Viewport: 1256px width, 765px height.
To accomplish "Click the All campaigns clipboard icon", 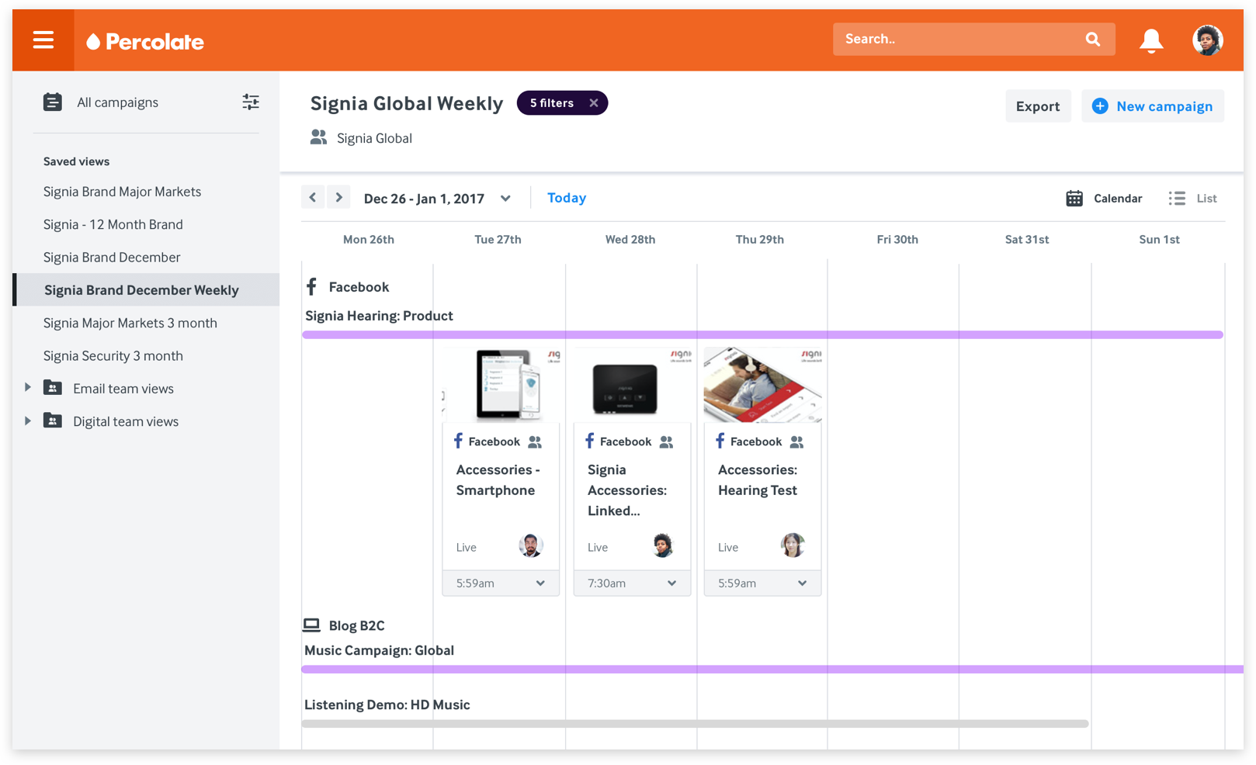I will (53, 102).
